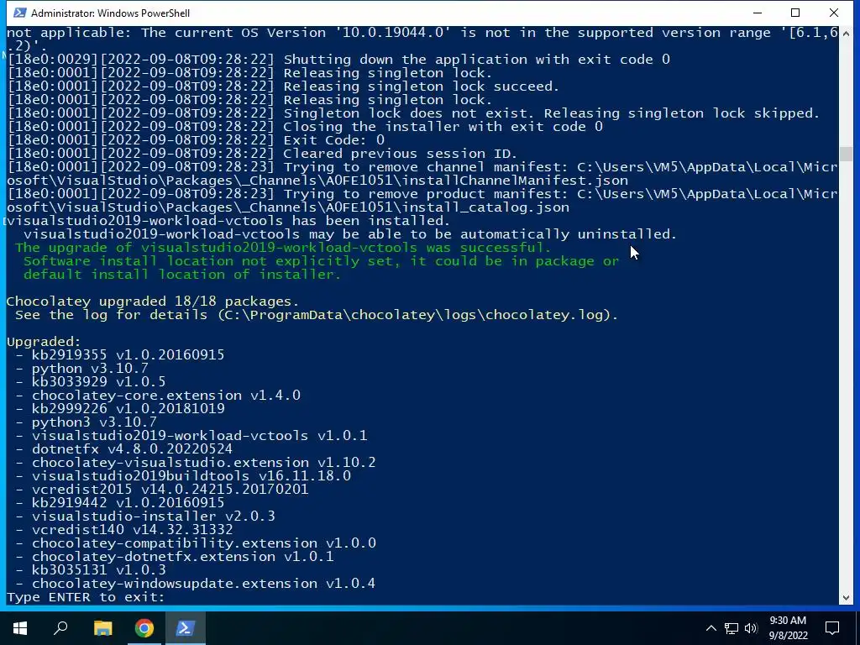Click 'Cleared previous session ID.' log line

tap(401, 154)
